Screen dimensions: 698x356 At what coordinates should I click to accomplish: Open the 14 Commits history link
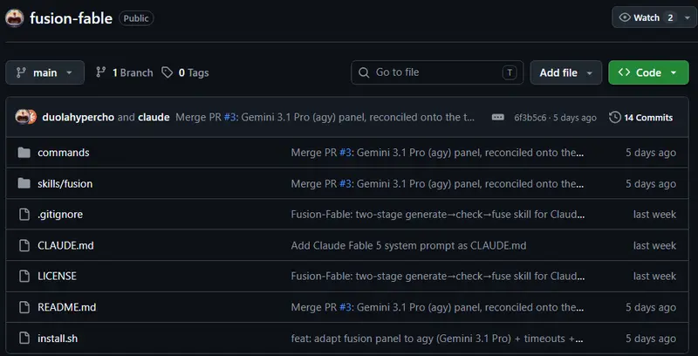pos(641,118)
